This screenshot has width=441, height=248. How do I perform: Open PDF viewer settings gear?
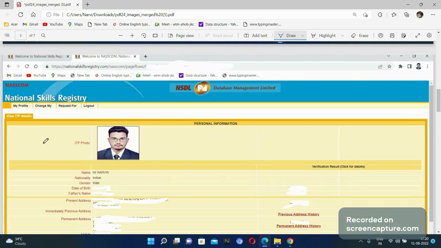tap(429, 35)
